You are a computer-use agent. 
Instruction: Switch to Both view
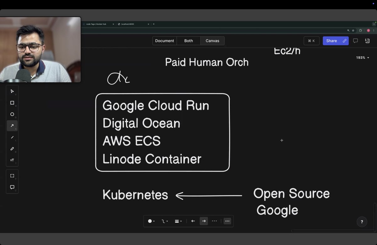click(x=188, y=41)
